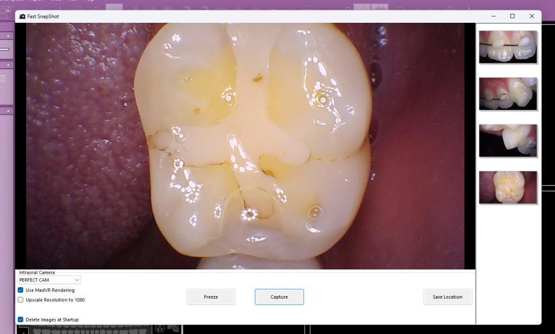Collapse the sidebar section containing the trash icon
Viewport: 555px width, 334px height.
point(8,65)
